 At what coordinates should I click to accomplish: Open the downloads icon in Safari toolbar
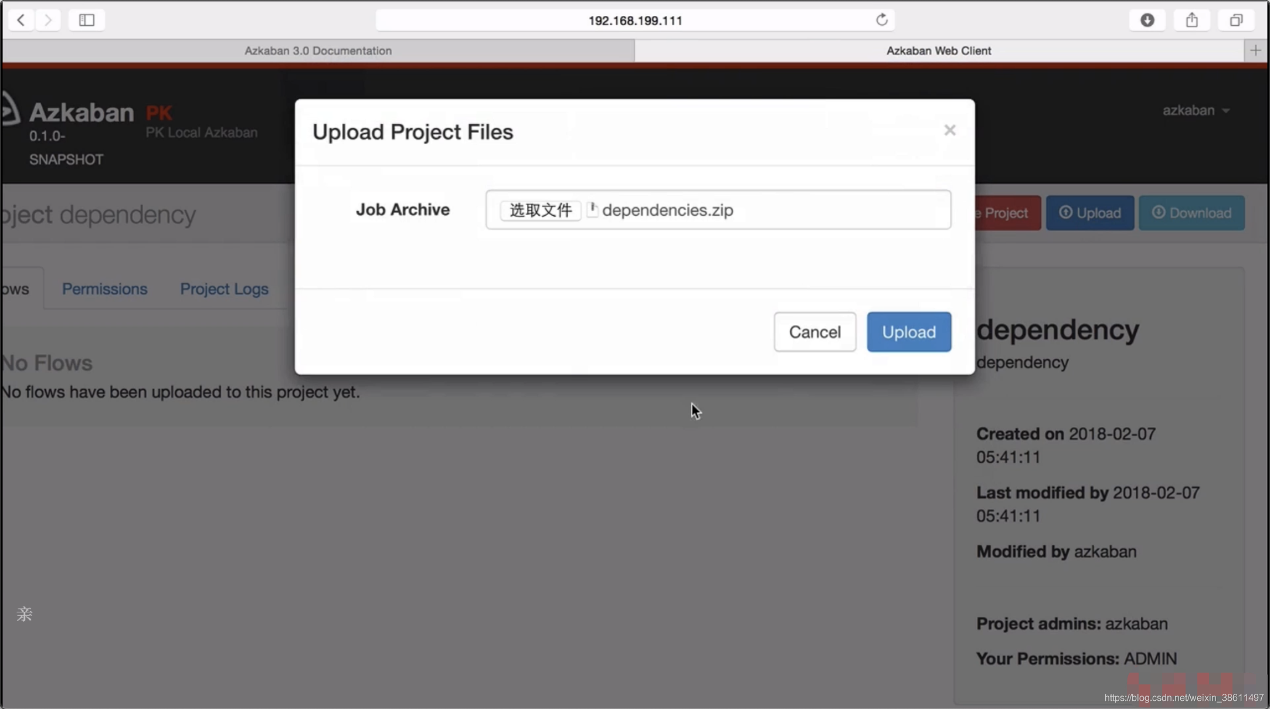1147,20
